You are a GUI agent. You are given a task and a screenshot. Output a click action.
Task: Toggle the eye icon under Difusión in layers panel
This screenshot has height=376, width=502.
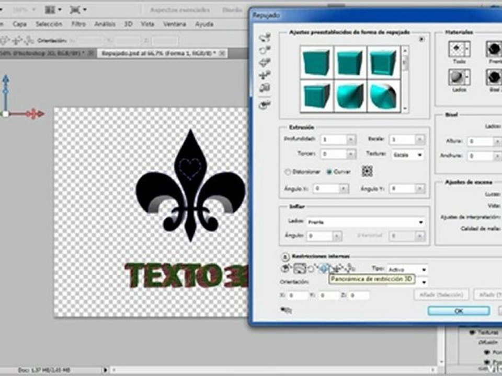(487, 352)
